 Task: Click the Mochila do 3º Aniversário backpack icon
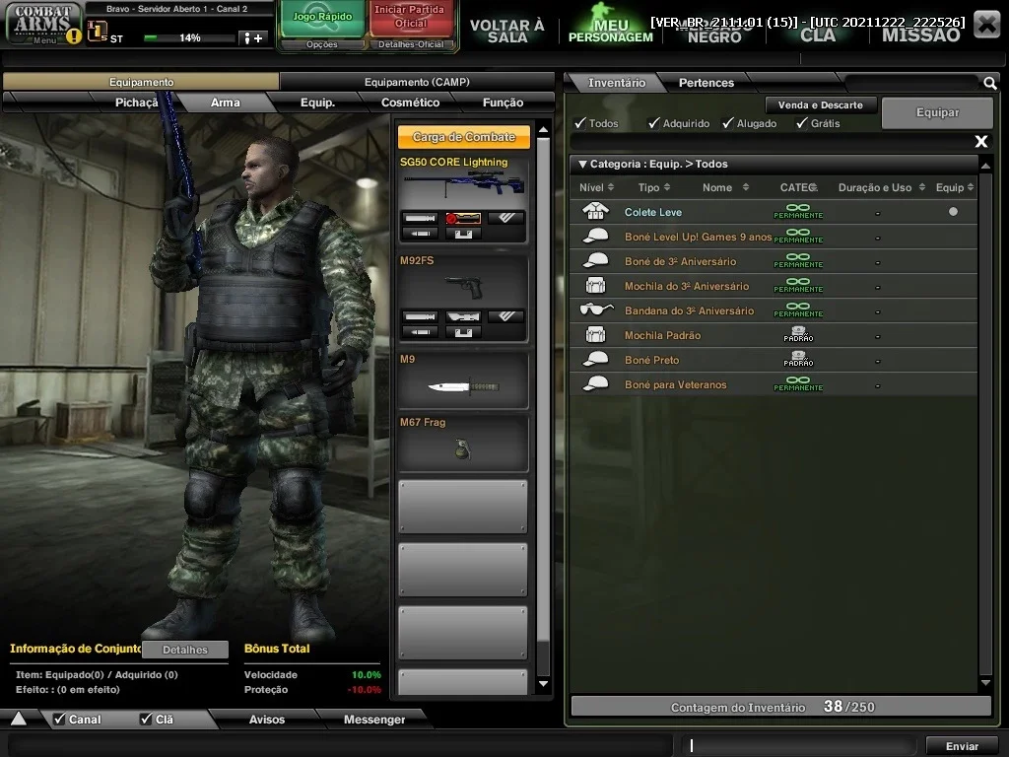point(595,285)
